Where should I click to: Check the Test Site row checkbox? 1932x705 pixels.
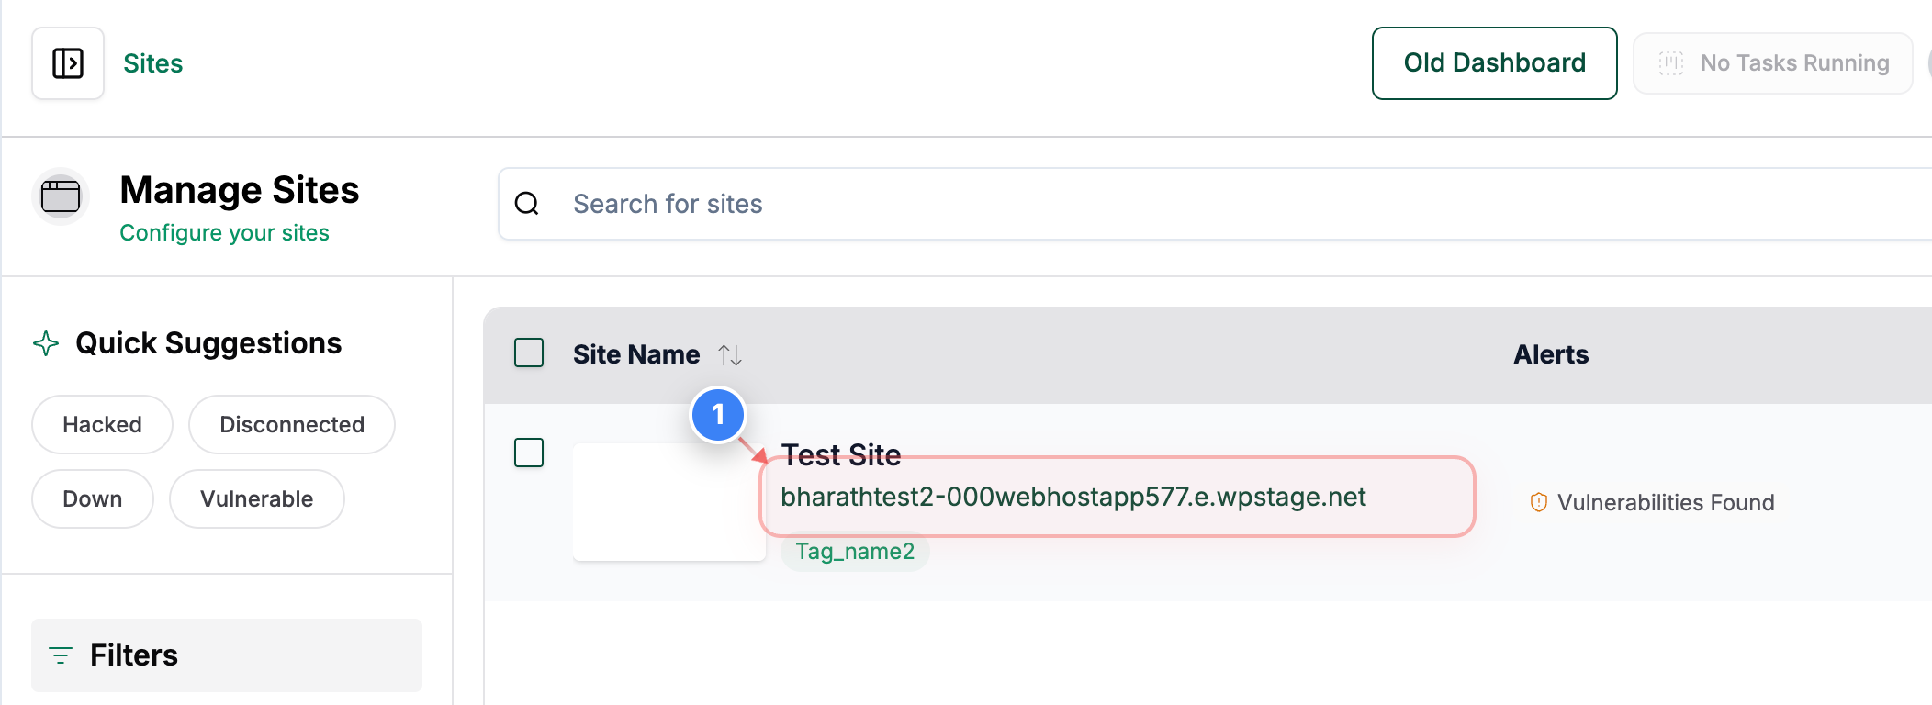click(x=529, y=453)
